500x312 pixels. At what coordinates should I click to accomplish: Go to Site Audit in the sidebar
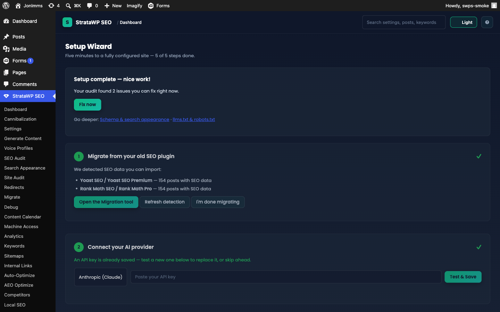(x=14, y=177)
